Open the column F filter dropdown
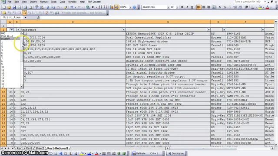The image size is (278, 156). point(263,30)
